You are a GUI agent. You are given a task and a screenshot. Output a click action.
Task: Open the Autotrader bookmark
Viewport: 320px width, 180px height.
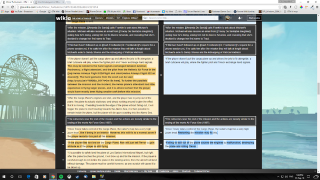click(153, 11)
